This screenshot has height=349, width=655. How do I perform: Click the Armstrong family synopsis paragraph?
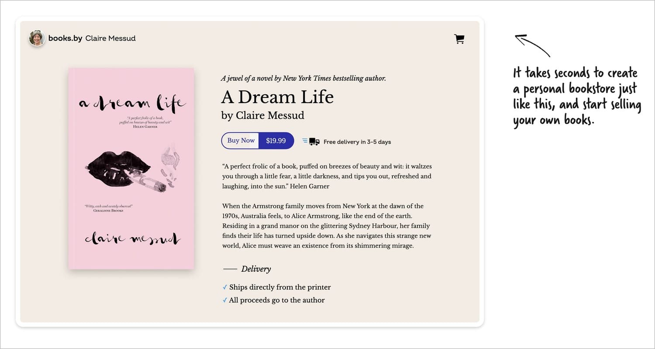click(x=327, y=226)
